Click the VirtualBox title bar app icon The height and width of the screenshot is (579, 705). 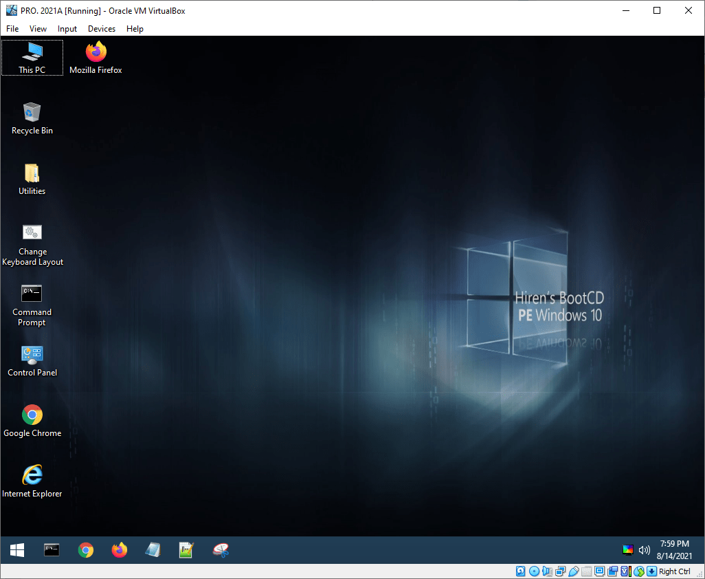pyautogui.click(x=11, y=10)
